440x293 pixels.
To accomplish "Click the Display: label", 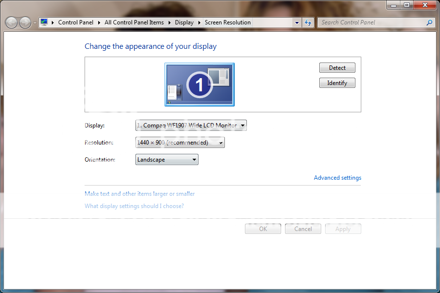I will (x=94, y=126).
